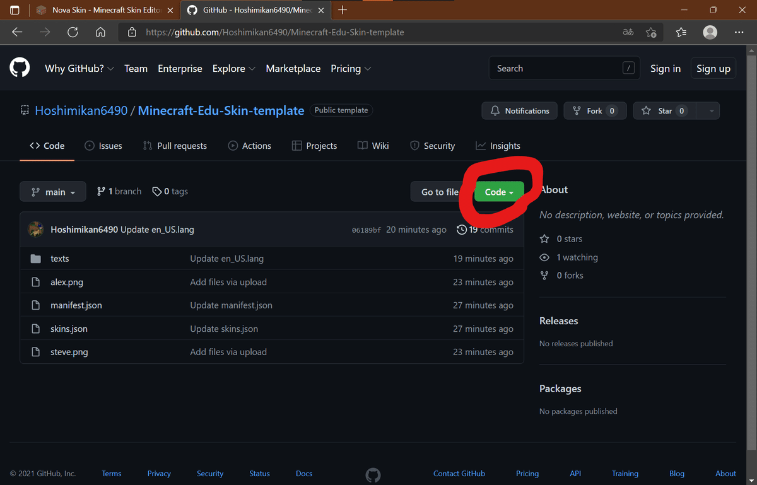This screenshot has width=757, height=485.
Task: Open the steve.png file
Action: coord(69,352)
